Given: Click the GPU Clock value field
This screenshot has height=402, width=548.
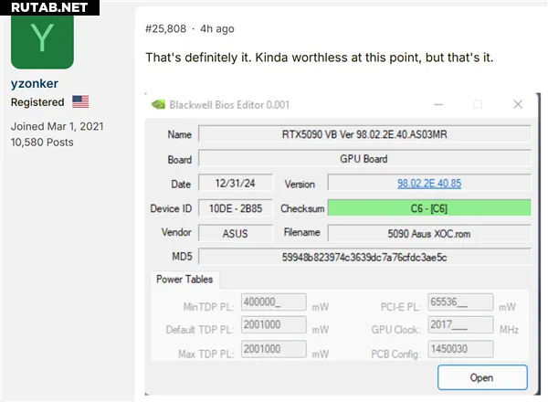Looking at the screenshot, I should click(x=459, y=328).
